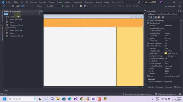Click the Live Share button
This screenshot has width=183, height=102.
click(x=170, y=6)
